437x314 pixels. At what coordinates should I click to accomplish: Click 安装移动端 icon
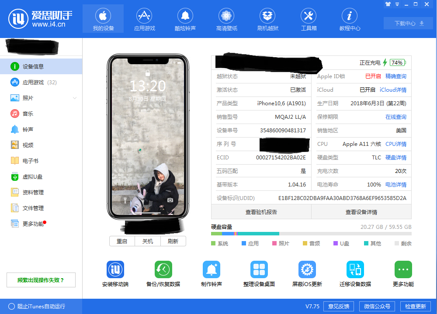[x=115, y=269]
